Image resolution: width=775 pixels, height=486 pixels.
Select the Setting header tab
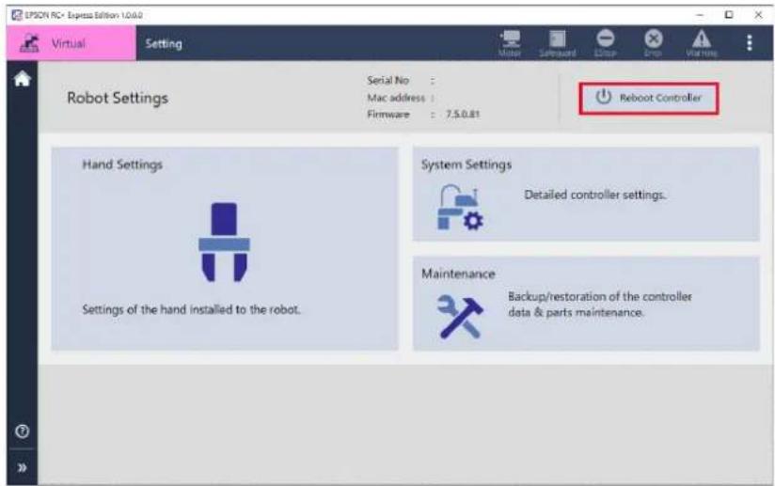pos(164,43)
